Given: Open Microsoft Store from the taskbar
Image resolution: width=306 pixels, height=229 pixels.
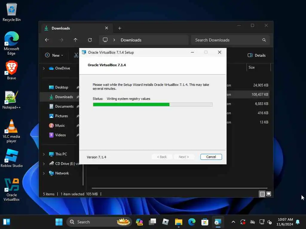Looking at the screenshot, I should coord(205,222).
